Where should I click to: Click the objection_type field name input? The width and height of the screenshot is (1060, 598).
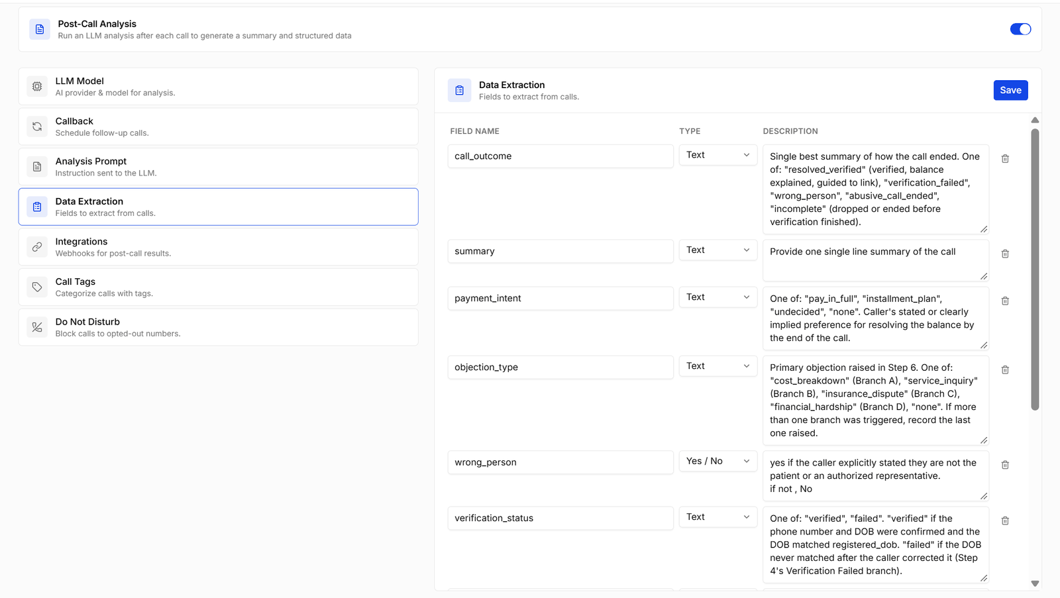[560, 368]
